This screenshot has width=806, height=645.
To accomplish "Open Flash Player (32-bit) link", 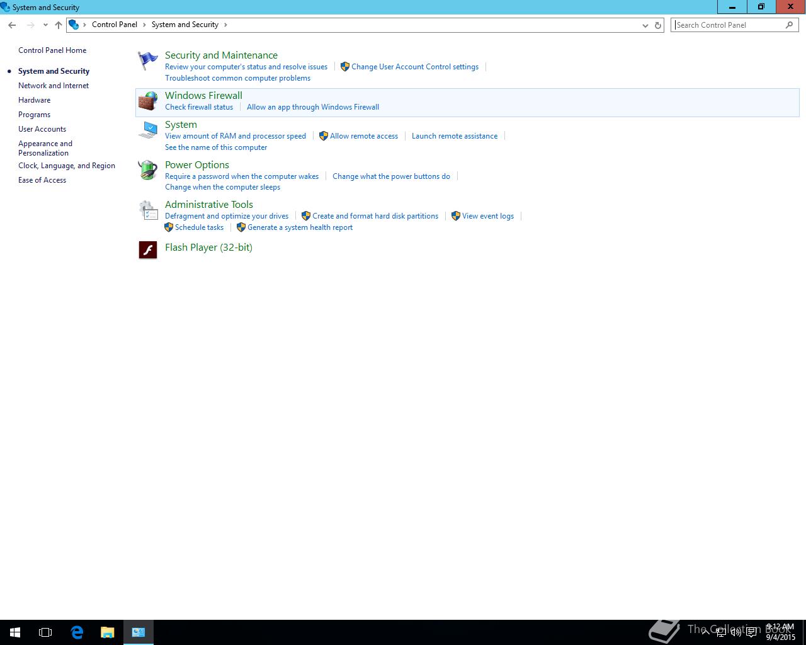I will click(208, 248).
